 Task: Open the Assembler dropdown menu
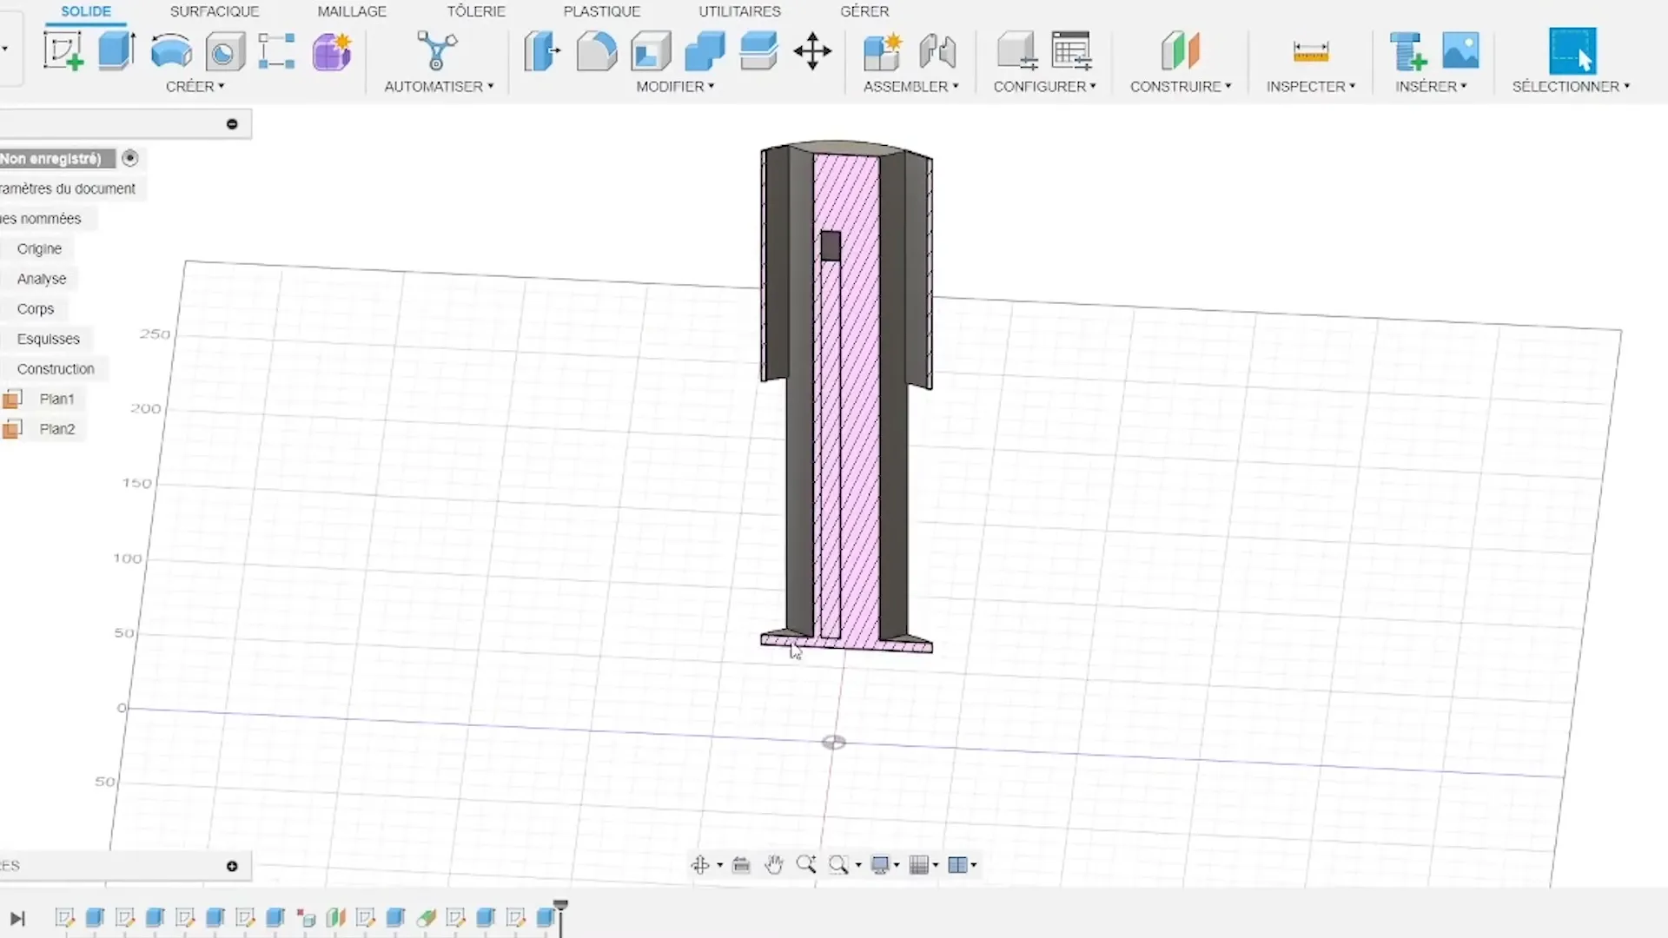click(x=910, y=87)
